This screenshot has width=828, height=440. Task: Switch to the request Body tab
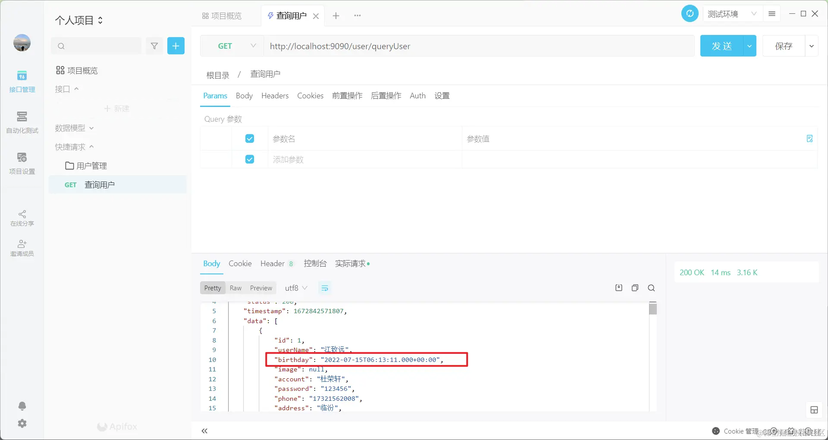point(244,96)
